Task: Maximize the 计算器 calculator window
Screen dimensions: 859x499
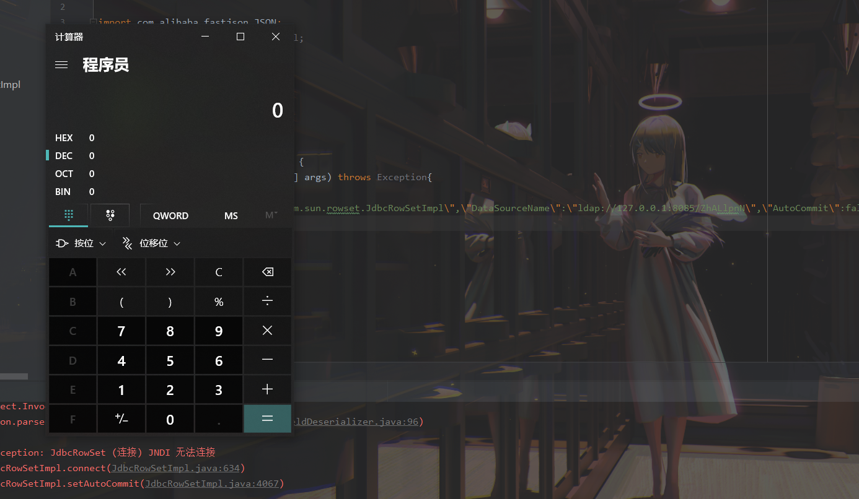Action: [240, 37]
